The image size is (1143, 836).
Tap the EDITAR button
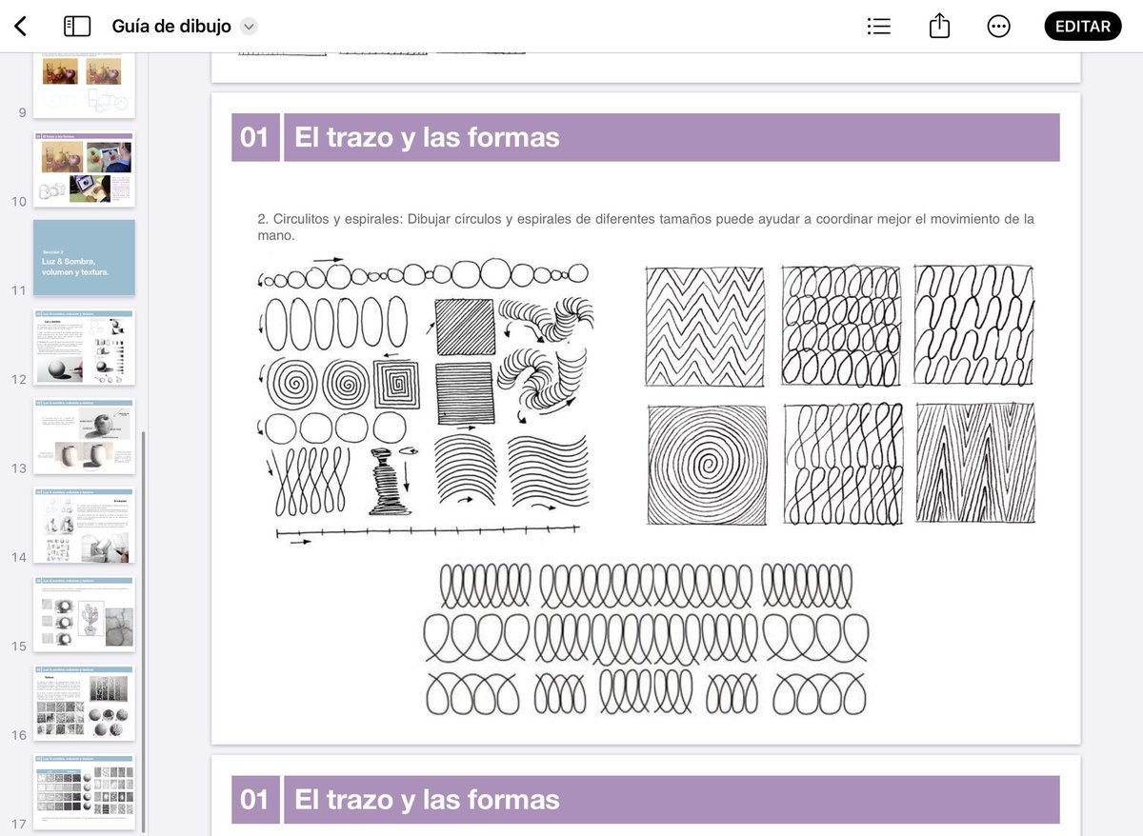(1082, 26)
